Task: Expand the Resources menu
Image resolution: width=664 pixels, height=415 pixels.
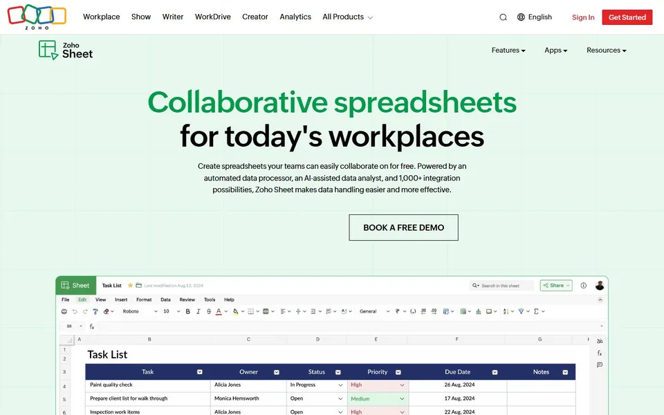Action: (x=607, y=50)
